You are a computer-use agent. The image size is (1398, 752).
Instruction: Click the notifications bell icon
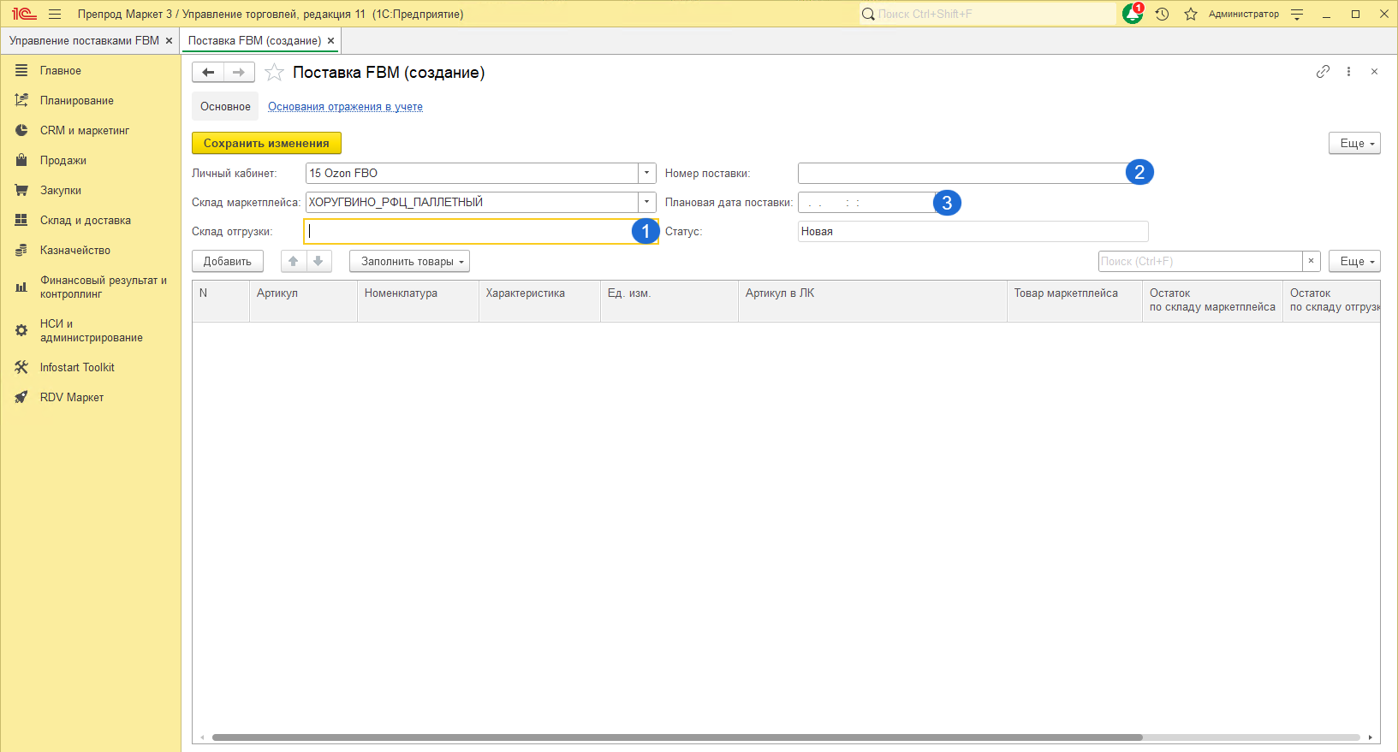tap(1132, 15)
